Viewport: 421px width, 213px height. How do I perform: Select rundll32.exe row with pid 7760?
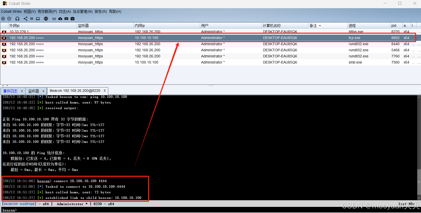[210, 56]
